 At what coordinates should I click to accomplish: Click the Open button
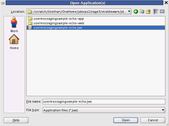tap(126, 120)
